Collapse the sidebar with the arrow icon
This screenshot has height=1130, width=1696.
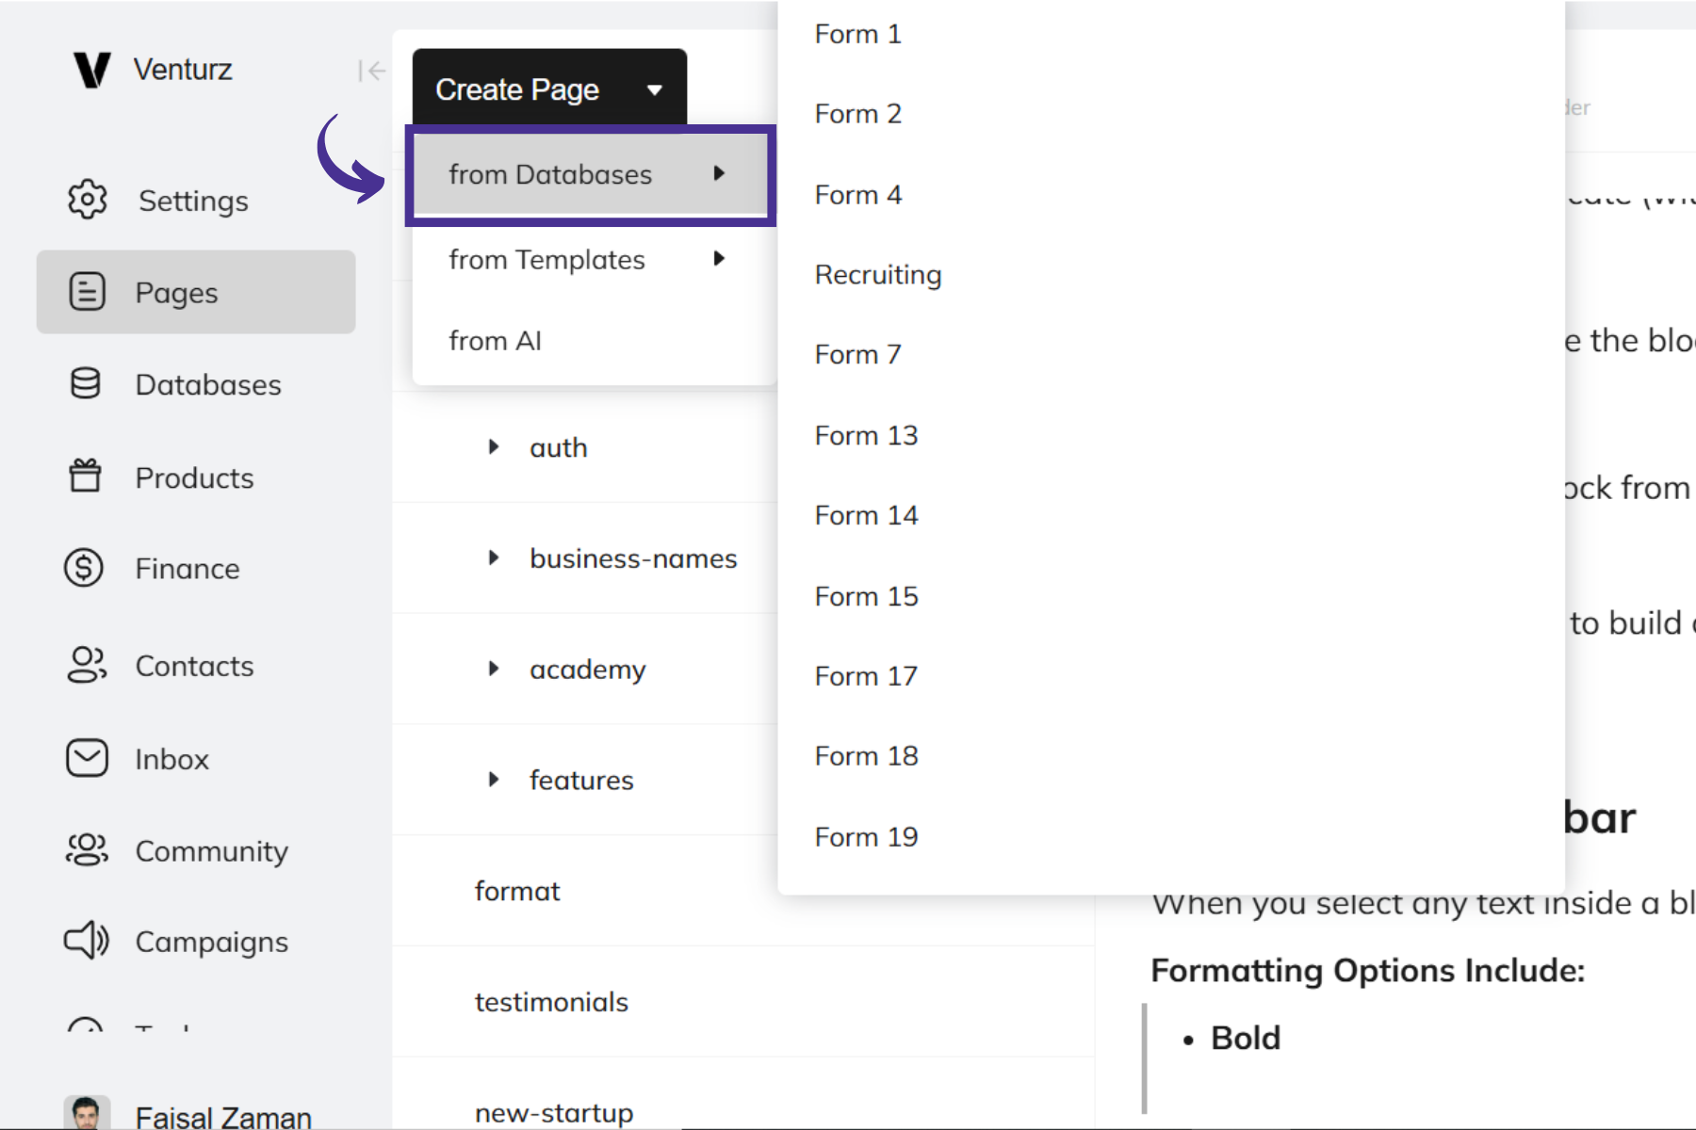371,71
